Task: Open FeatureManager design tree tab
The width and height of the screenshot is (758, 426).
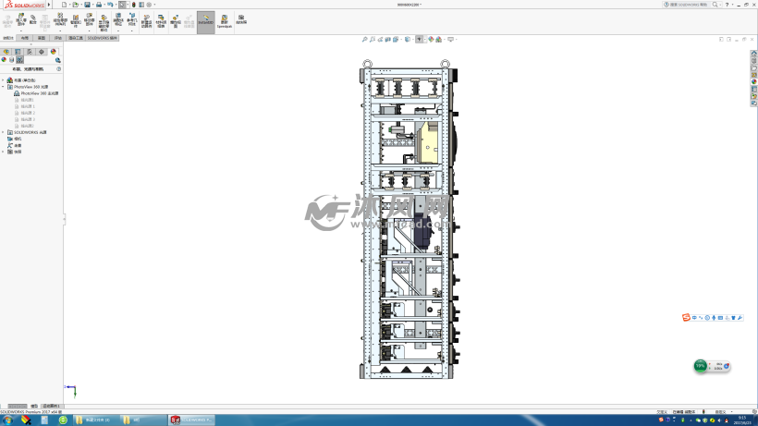Action: click(6, 52)
